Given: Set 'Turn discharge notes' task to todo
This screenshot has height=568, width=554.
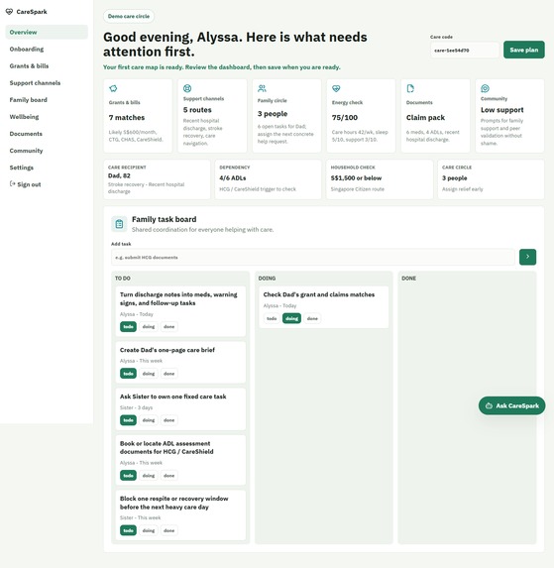Looking at the screenshot, I should [128, 326].
